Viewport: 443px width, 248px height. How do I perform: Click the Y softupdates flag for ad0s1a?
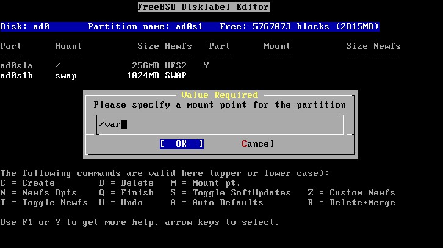pyautogui.click(x=206, y=65)
